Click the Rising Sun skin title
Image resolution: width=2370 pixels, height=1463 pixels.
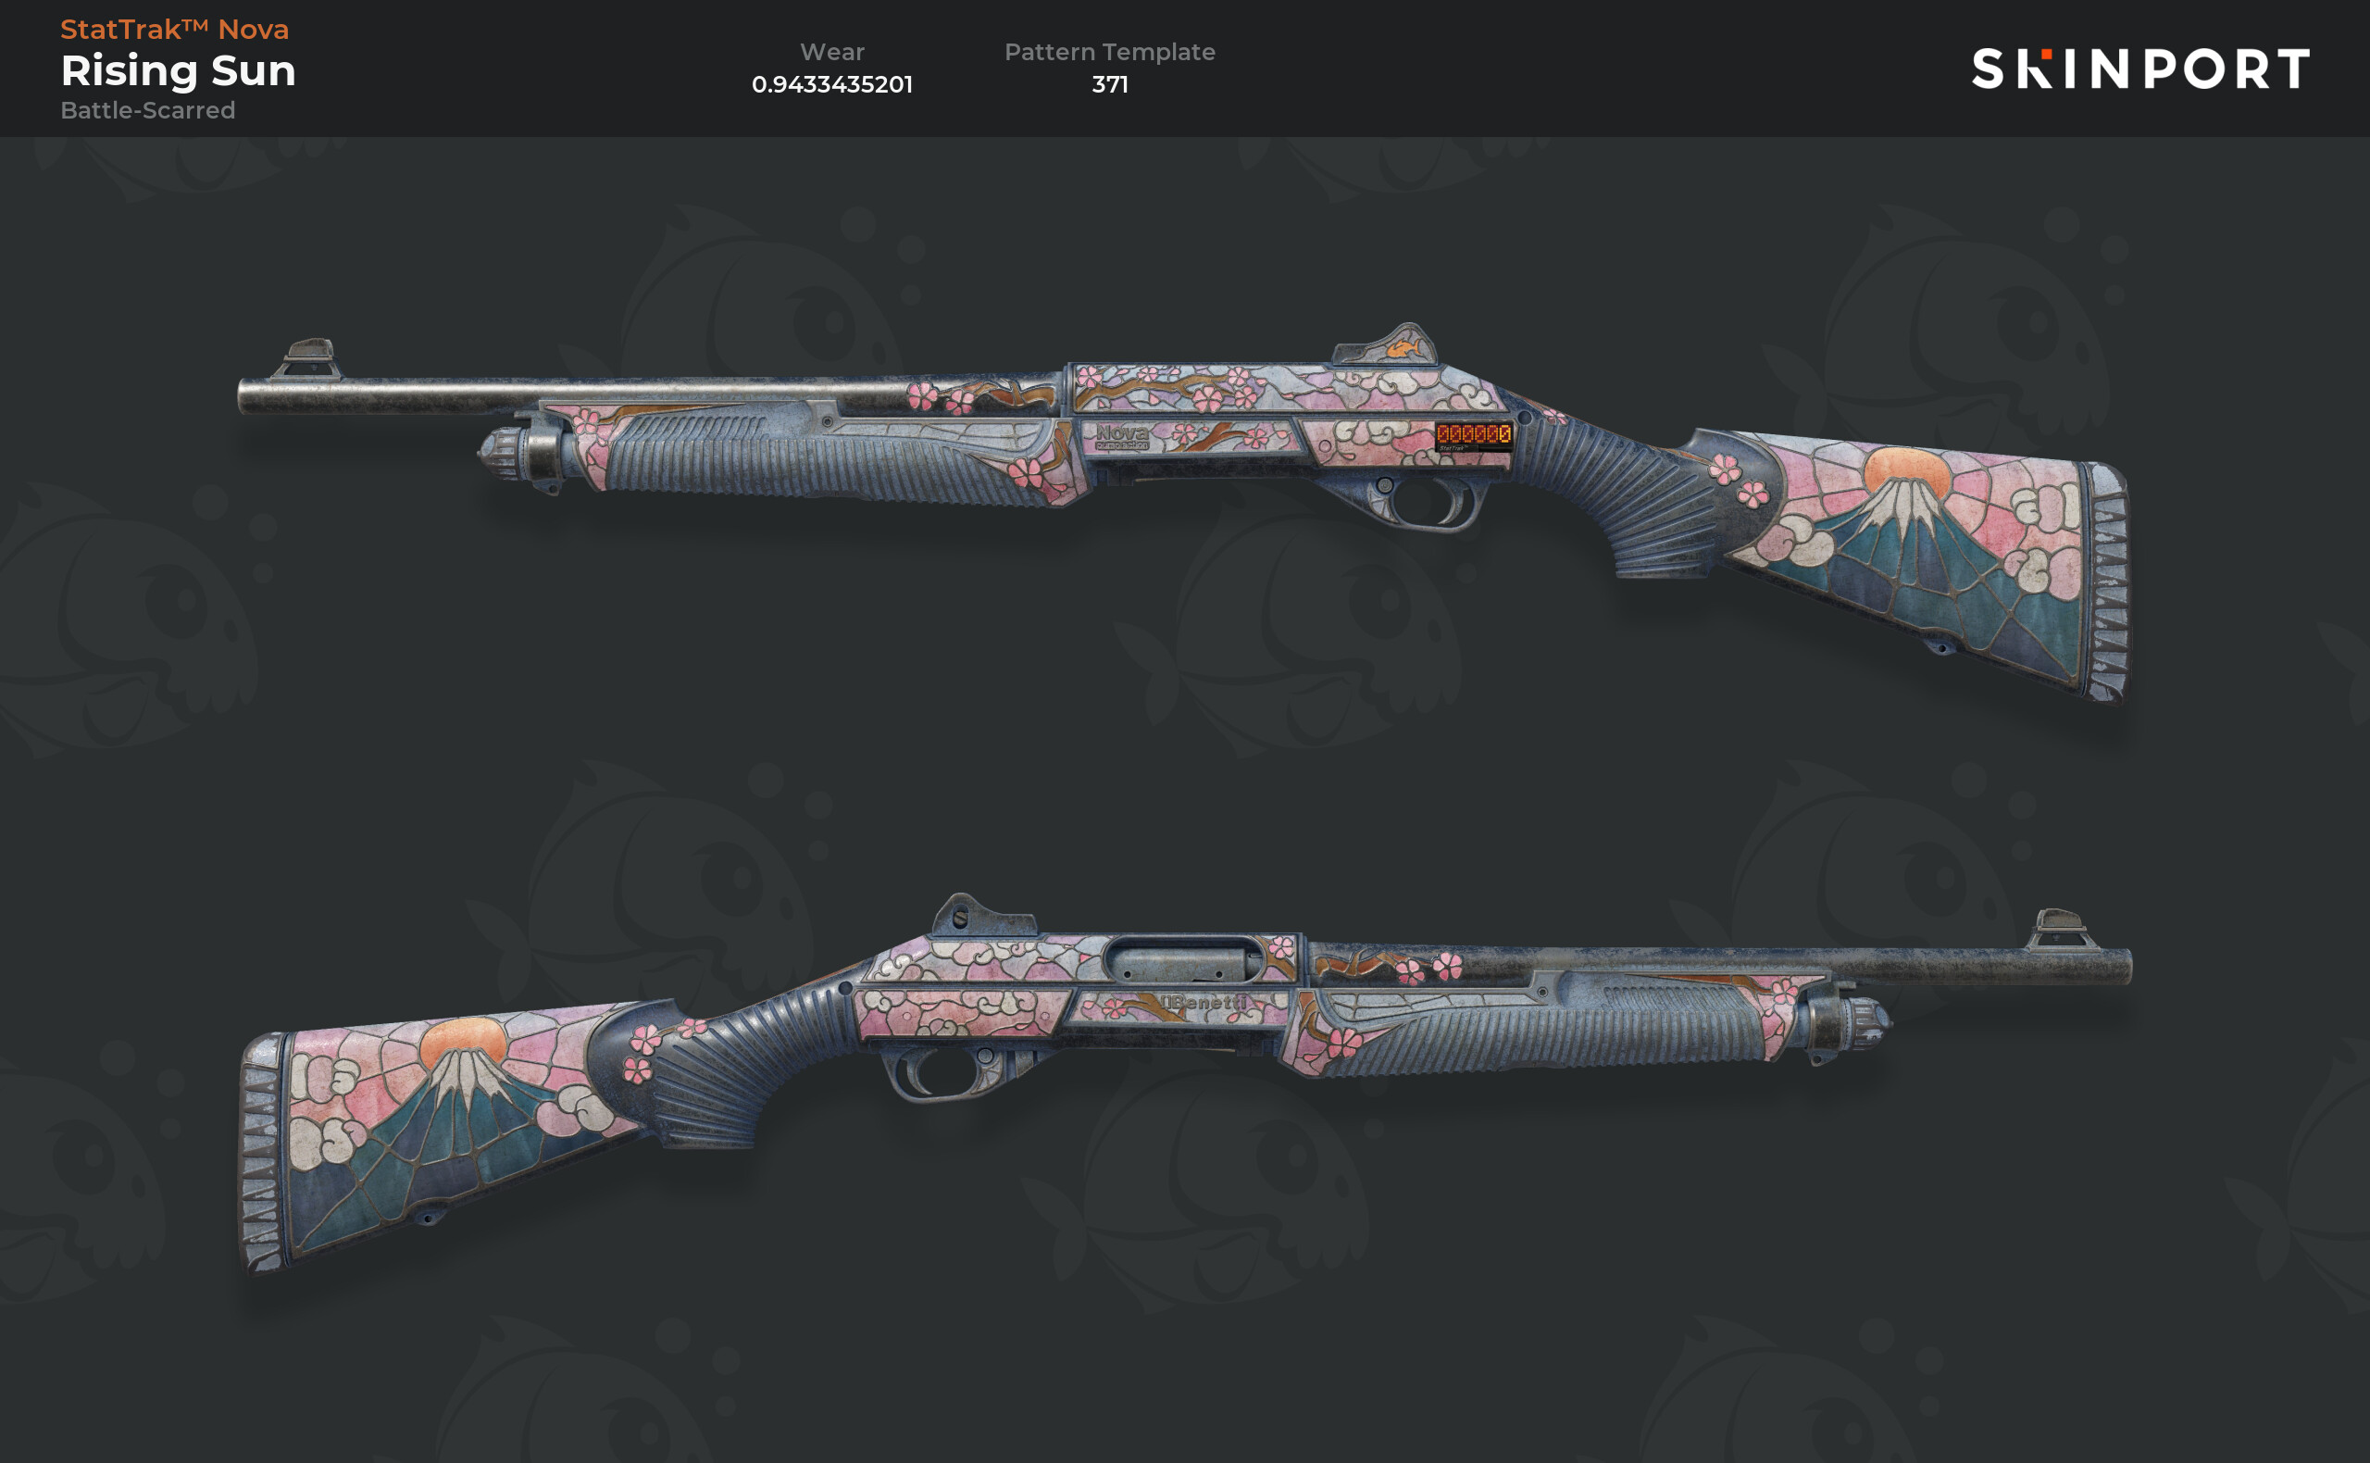pyautogui.click(x=178, y=70)
